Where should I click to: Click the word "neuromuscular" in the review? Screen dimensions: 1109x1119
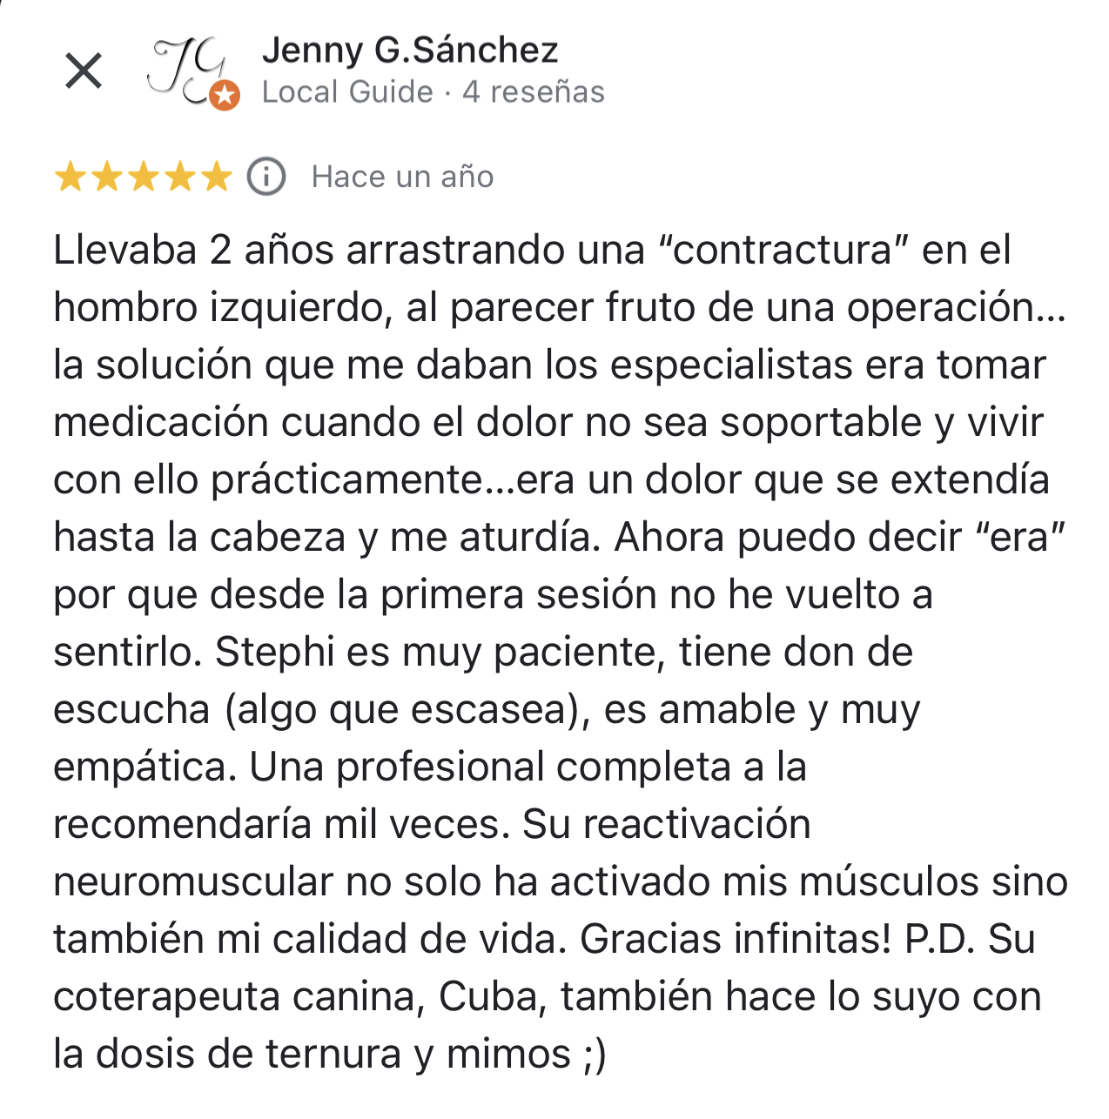194,882
